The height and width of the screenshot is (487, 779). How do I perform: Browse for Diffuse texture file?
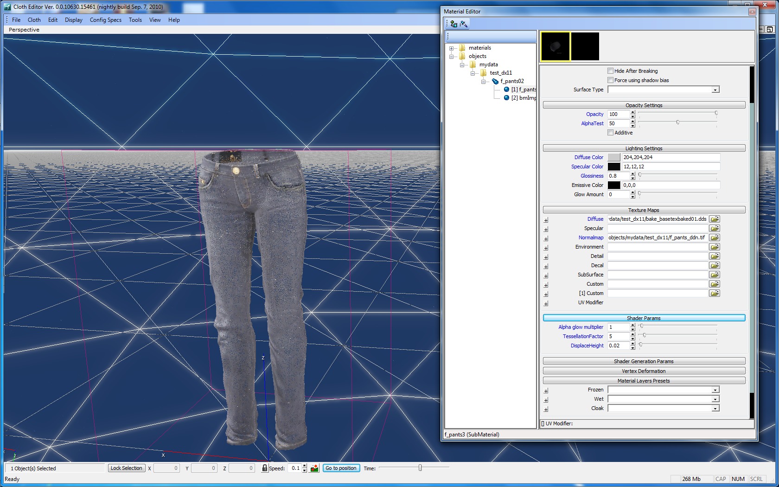pyautogui.click(x=715, y=219)
